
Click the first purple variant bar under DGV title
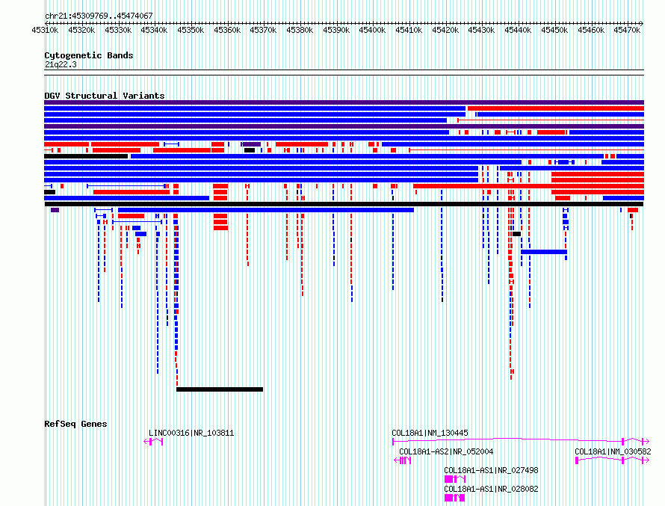344,102
